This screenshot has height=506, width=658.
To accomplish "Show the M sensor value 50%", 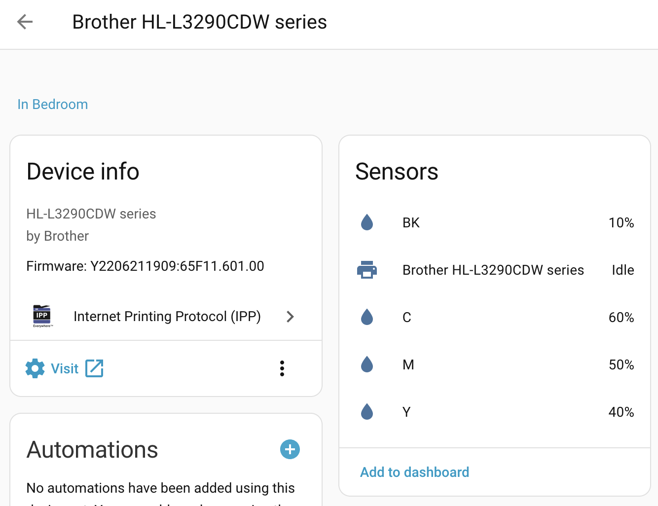I will (x=621, y=364).
